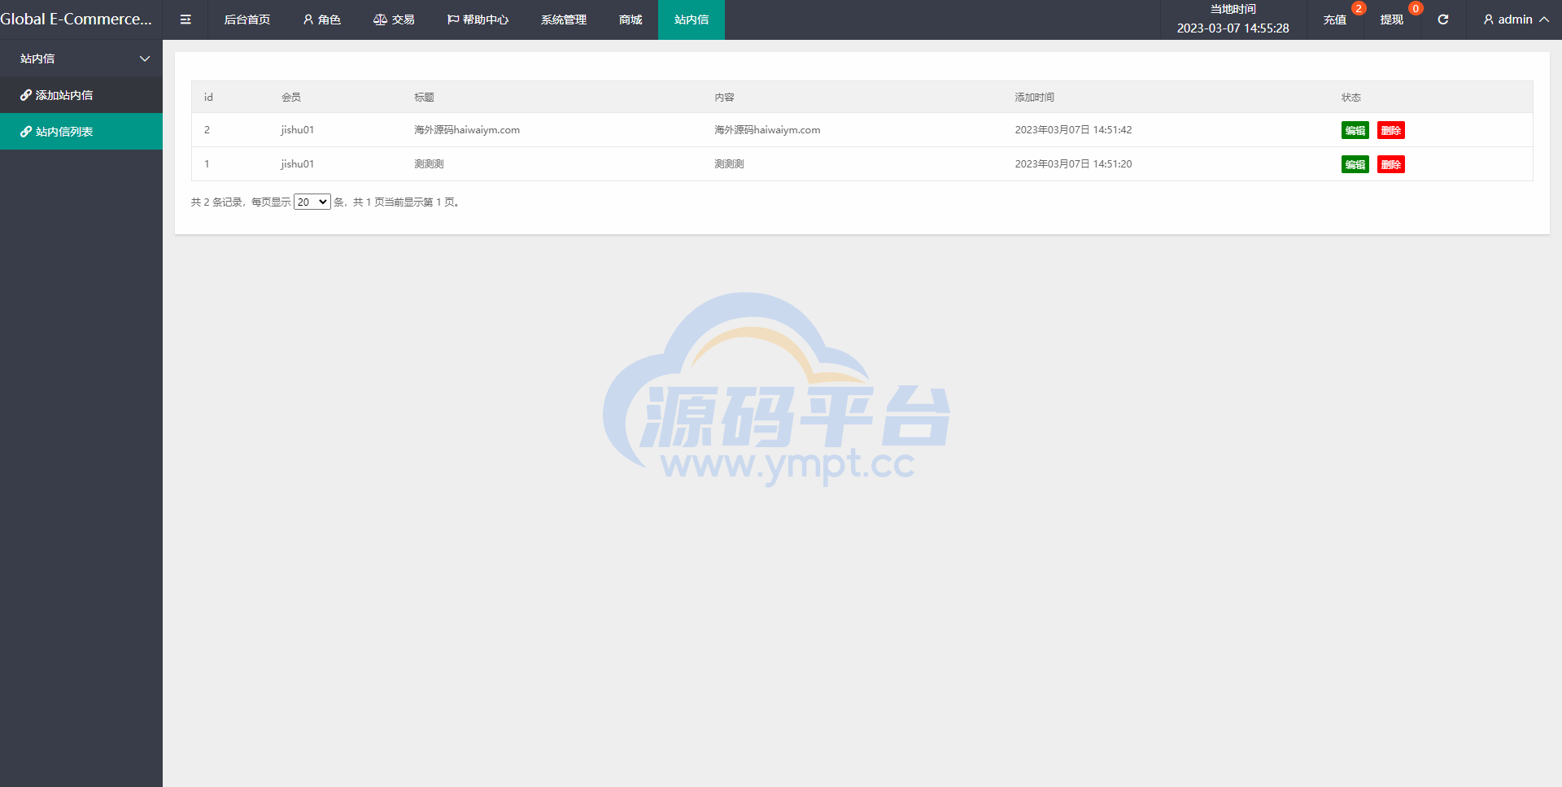The height and width of the screenshot is (787, 1562).
Task: Click the refresh icon in top bar
Action: pyautogui.click(x=1442, y=20)
